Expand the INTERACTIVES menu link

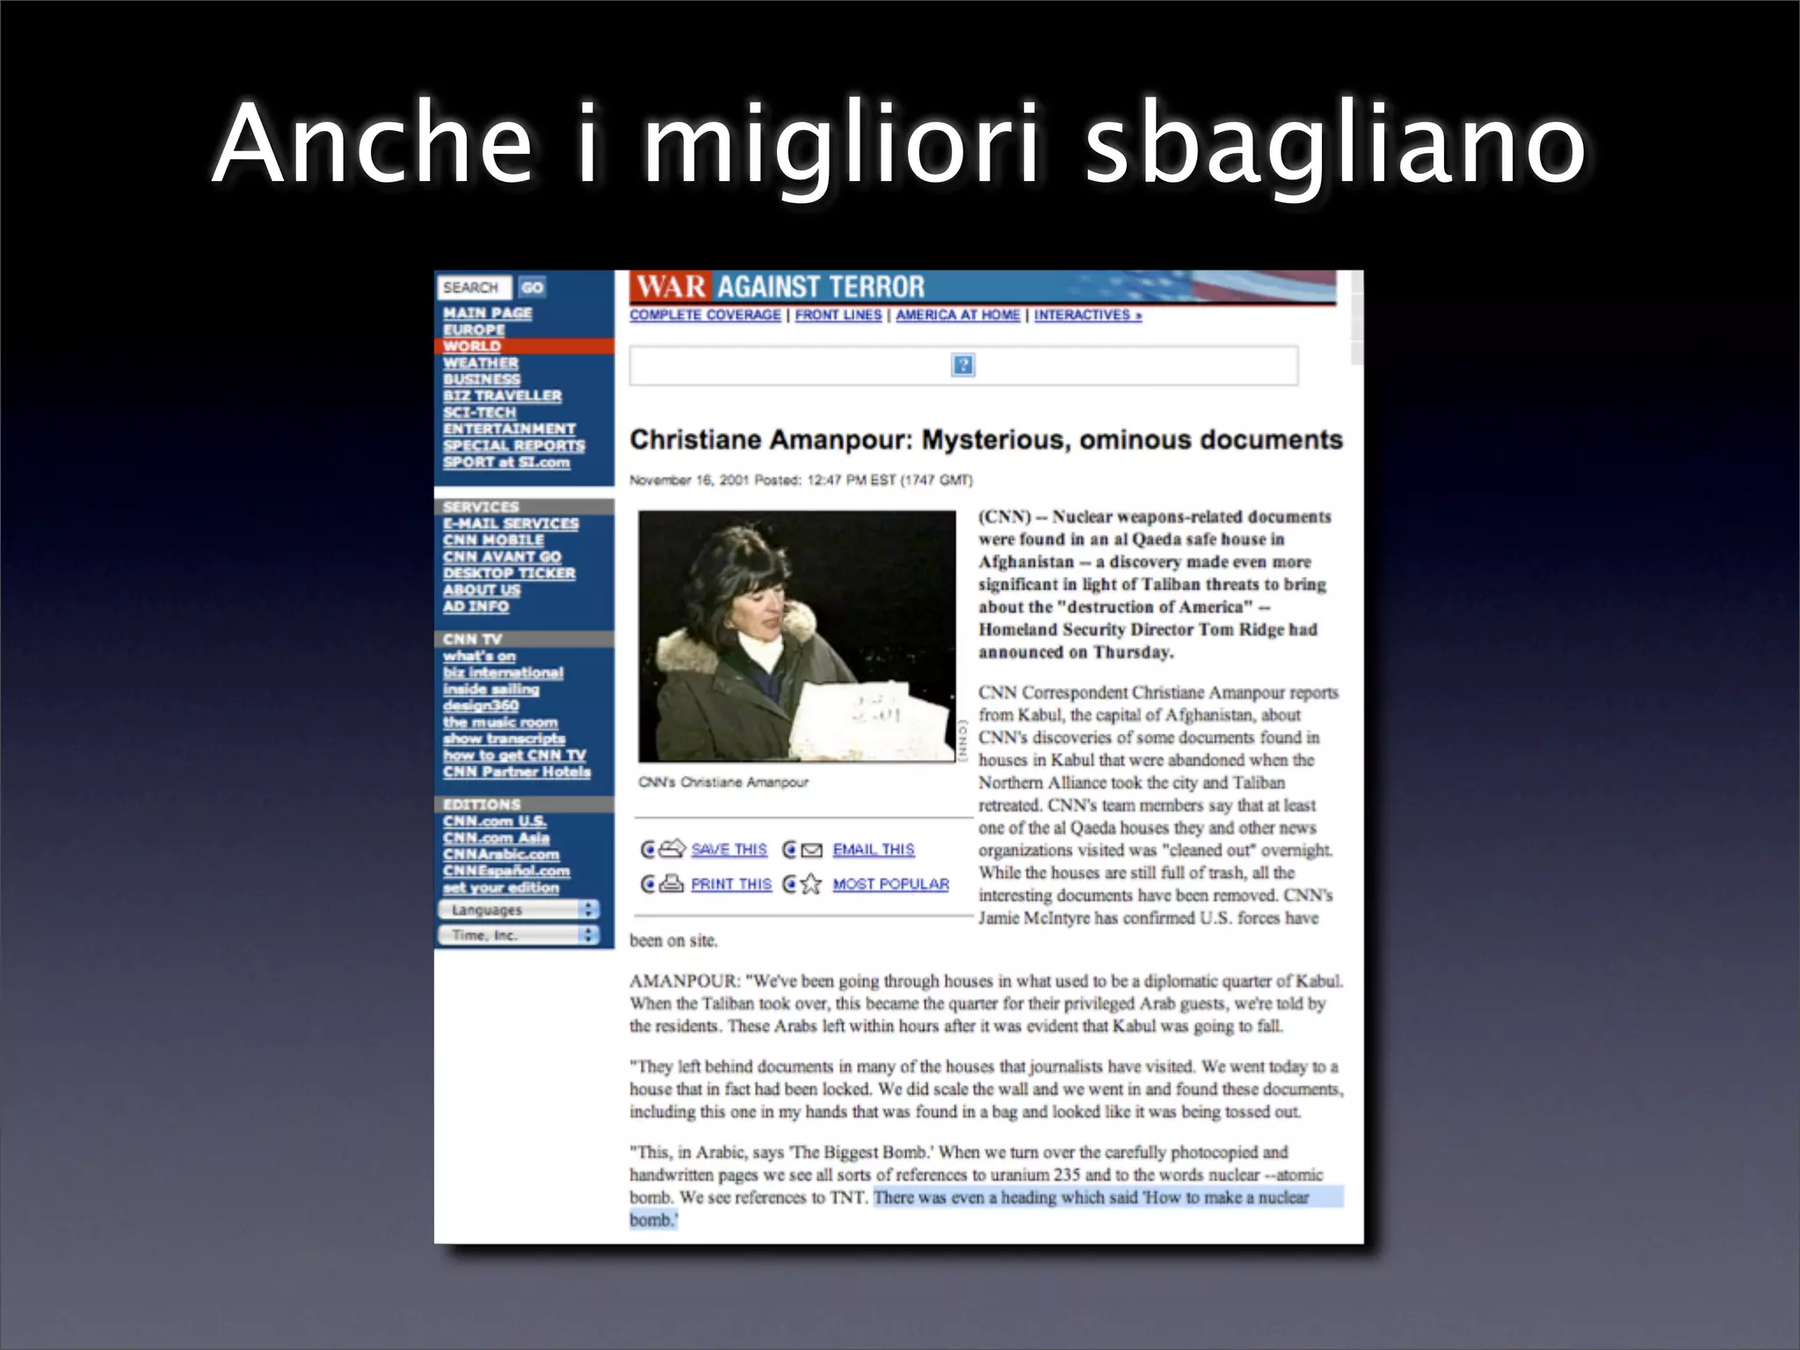coord(1087,315)
